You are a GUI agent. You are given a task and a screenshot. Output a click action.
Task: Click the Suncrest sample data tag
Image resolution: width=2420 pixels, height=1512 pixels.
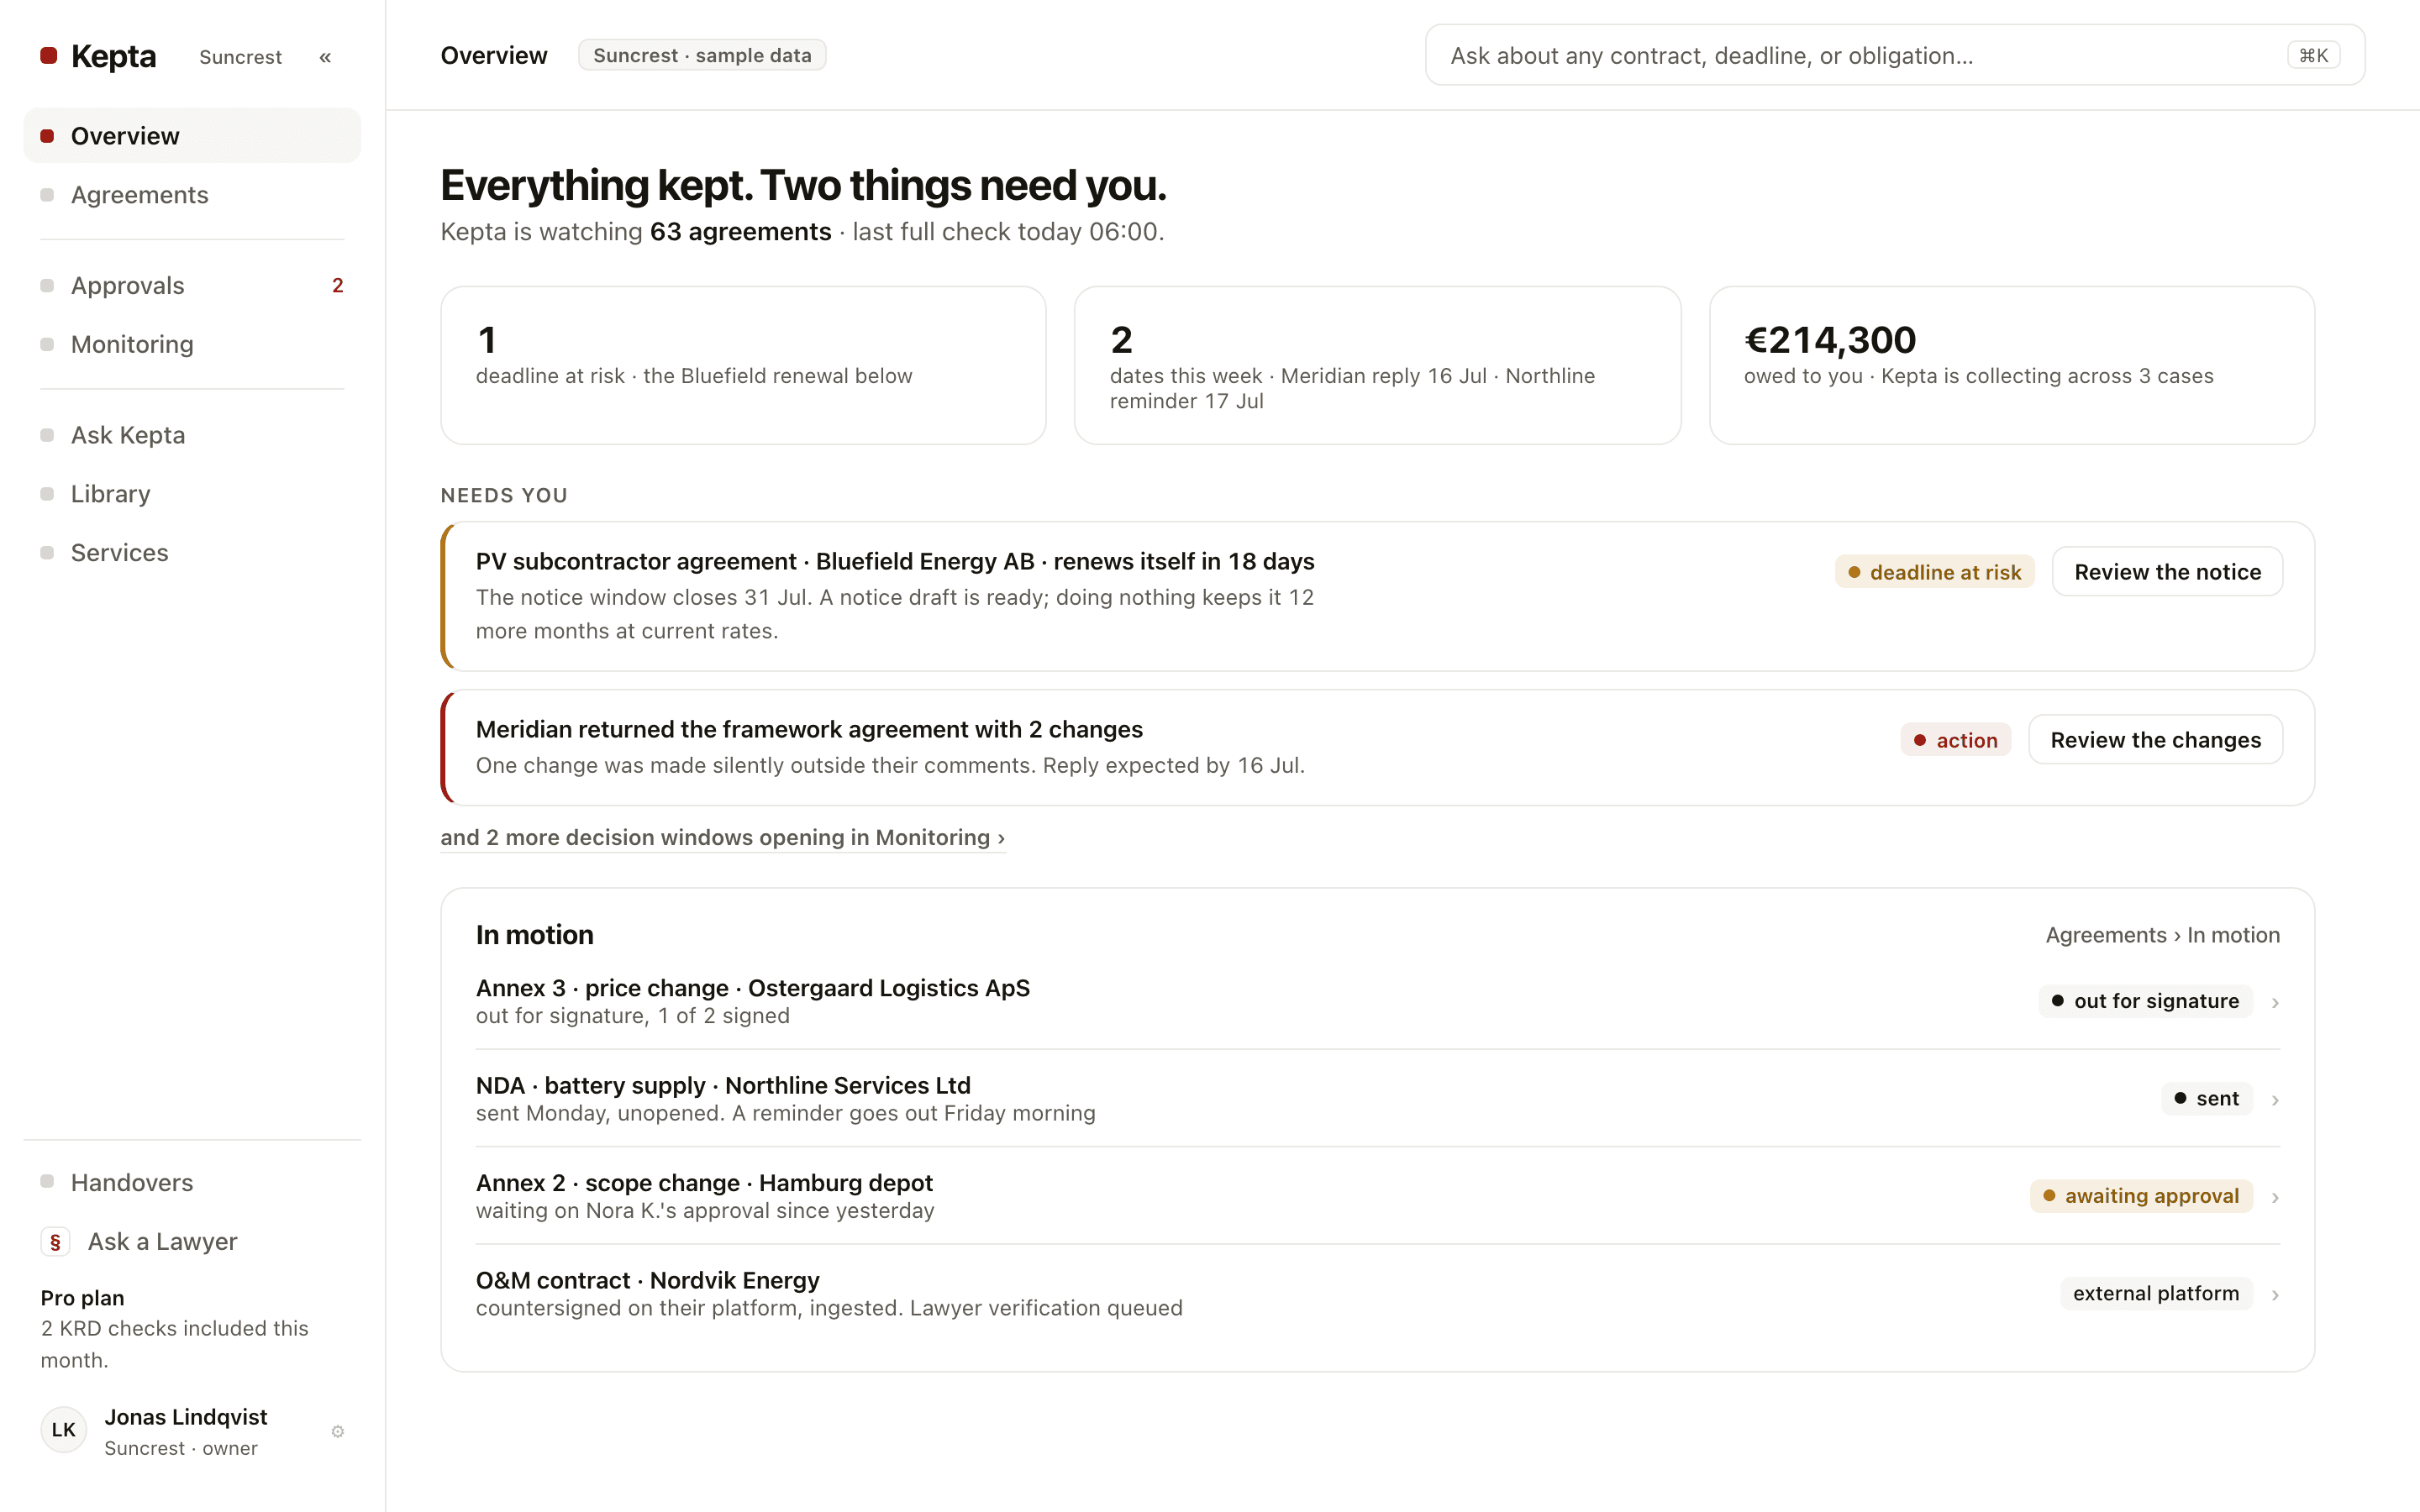[702, 55]
